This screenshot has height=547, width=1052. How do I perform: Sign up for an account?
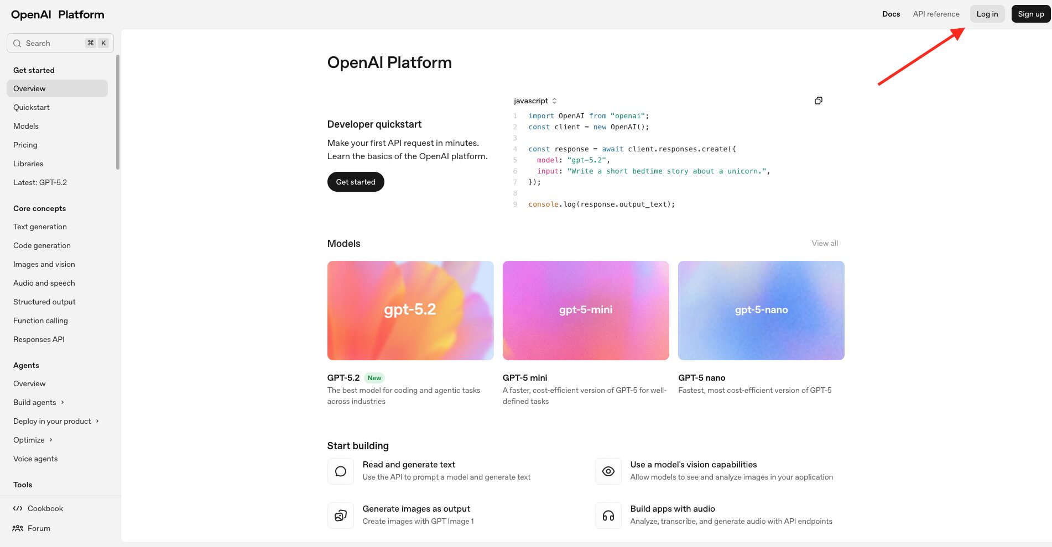(1030, 14)
